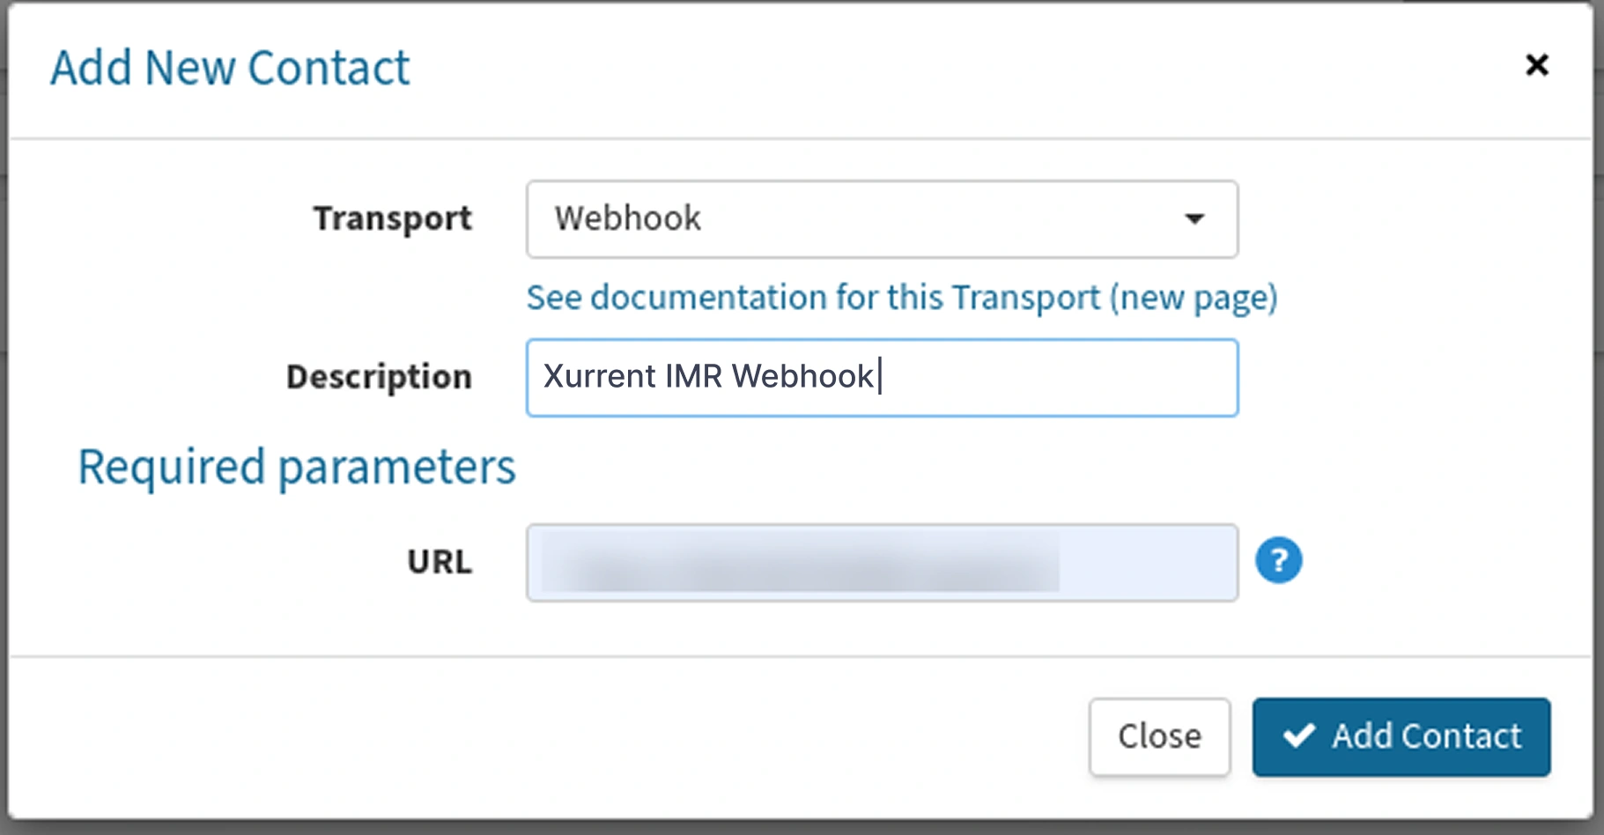The height and width of the screenshot is (835, 1604).
Task: Click the Transport dropdown caret arrow
Action: (1194, 219)
